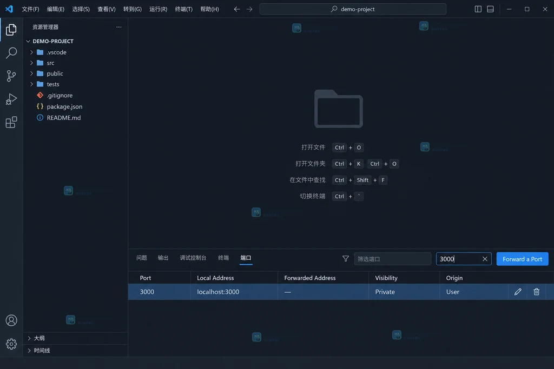
Task: Click the Forward a Port button
Action: pos(522,259)
